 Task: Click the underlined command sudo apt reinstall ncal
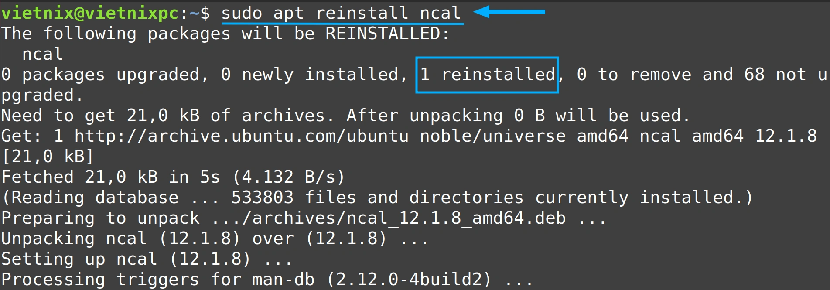(x=341, y=13)
